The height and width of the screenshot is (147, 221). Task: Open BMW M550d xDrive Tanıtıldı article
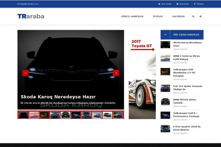(x=185, y=101)
